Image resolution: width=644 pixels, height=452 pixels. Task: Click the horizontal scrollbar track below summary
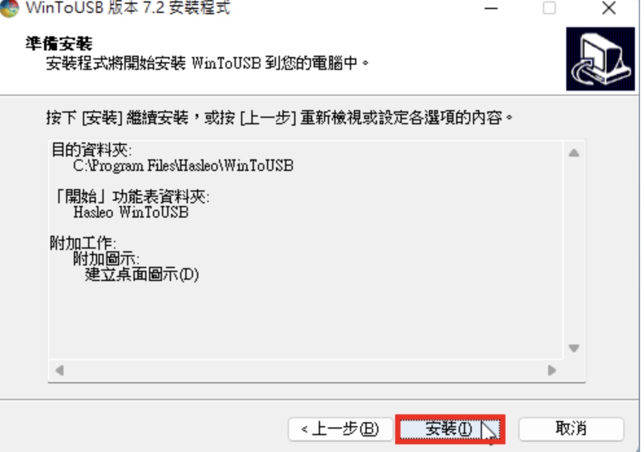(x=306, y=370)
